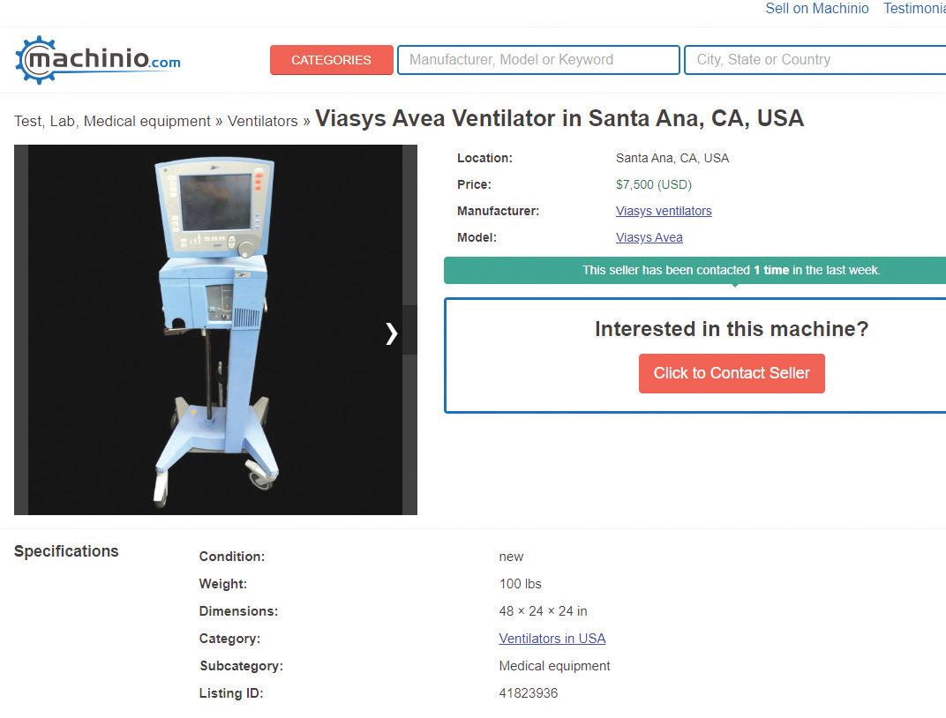Open Sell on Machinio link
Viewport: 946px width, 718px height.
[x=817, y=9]
